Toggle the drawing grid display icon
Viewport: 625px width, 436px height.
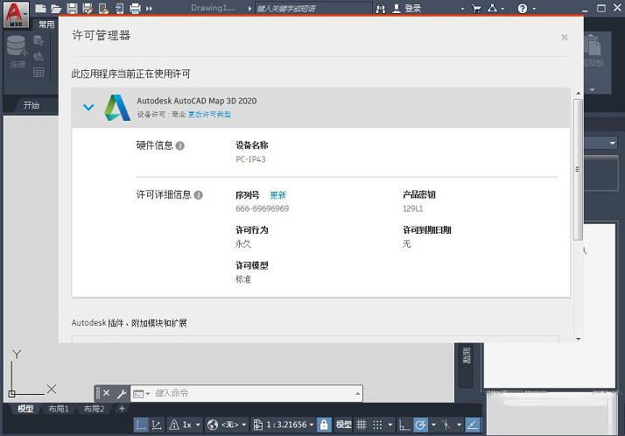point(362,425)
